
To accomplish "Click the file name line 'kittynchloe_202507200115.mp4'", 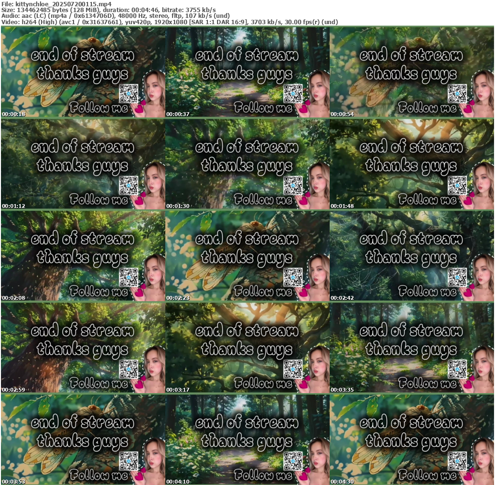I will (x=57, y=4).
